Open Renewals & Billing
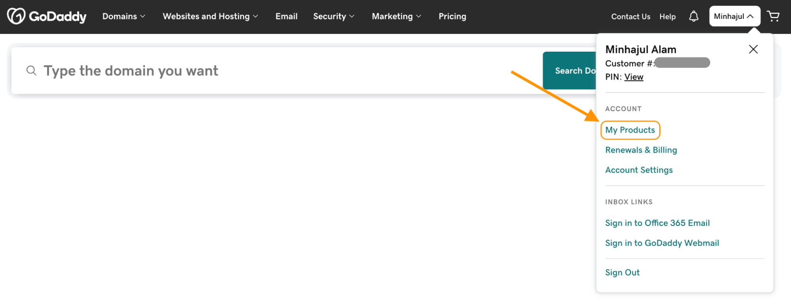791x302 pixels. [x=641, y=150]
